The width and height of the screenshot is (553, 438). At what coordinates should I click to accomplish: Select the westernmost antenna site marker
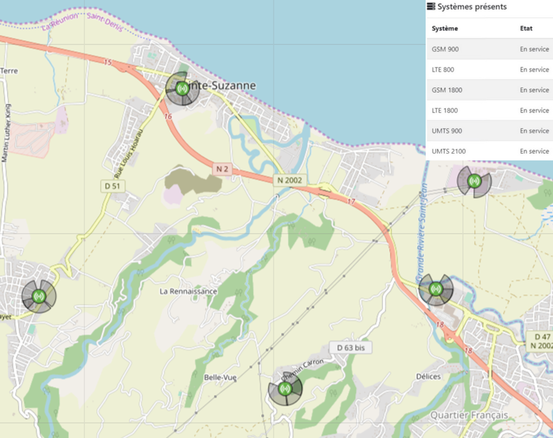[39, 296]
